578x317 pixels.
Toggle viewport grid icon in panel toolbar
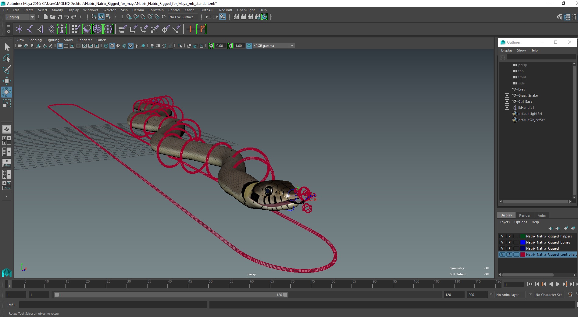click(x=60, y=46)
